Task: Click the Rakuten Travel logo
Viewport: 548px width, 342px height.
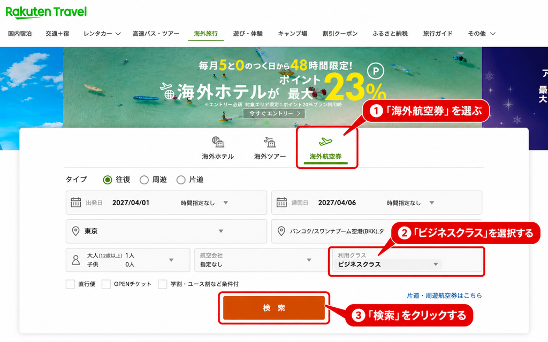Action: [x=46, y=12]
